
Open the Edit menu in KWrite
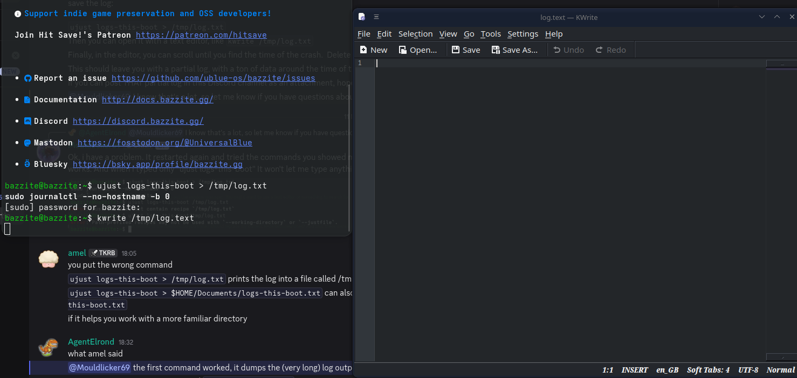point(384,34)
